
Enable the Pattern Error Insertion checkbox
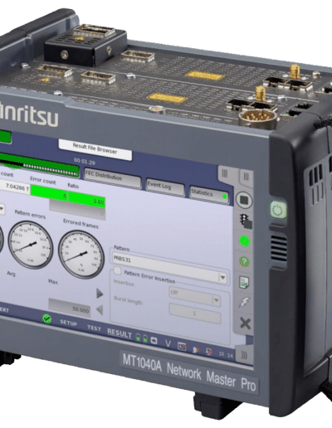point(117,271)
